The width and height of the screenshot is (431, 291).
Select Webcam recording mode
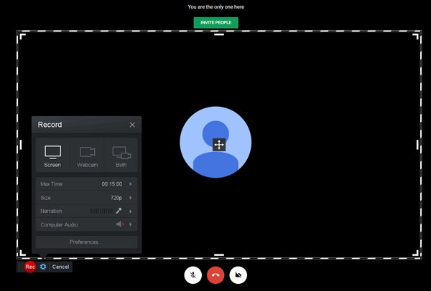click(87, 156)
